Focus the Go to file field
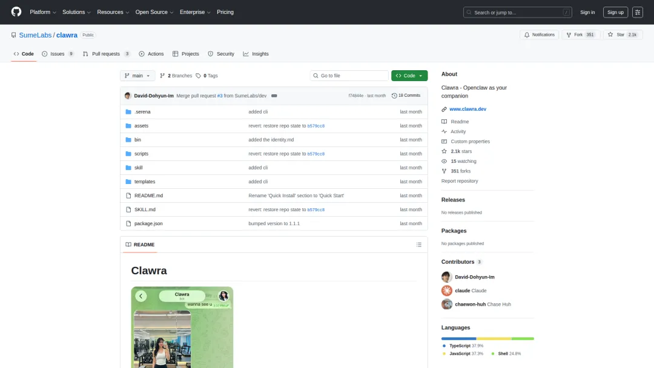 pos(349,76)
